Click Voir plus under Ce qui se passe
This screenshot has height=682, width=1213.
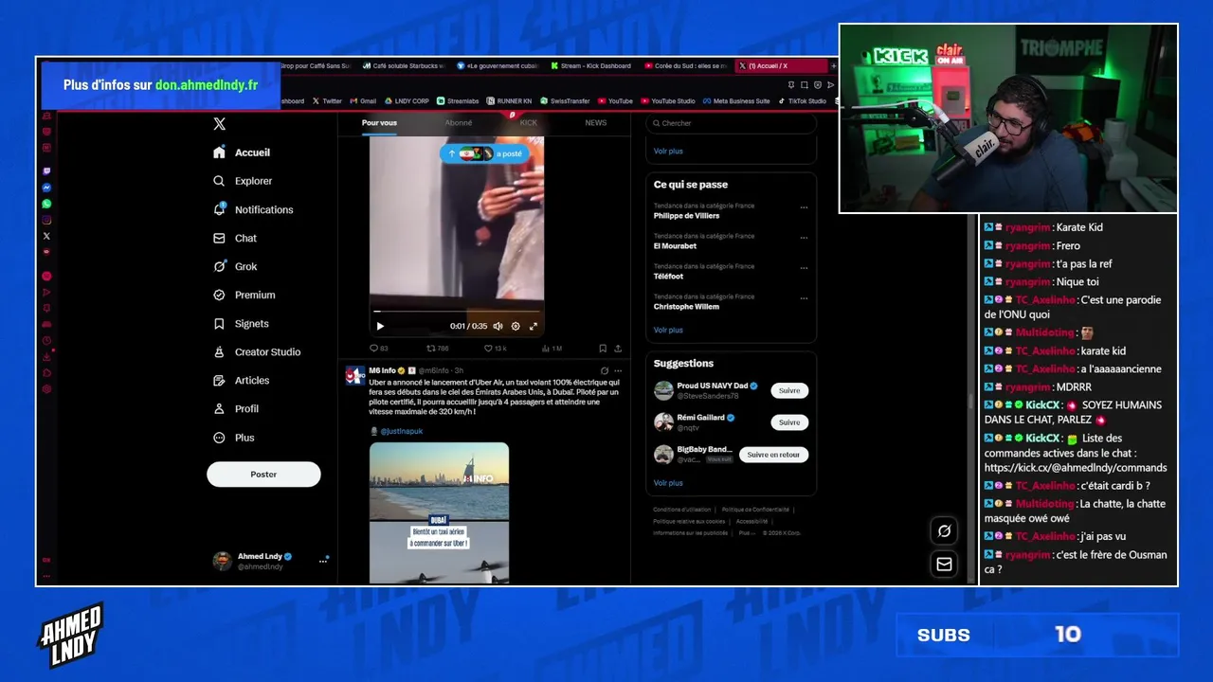coord(668,330)
